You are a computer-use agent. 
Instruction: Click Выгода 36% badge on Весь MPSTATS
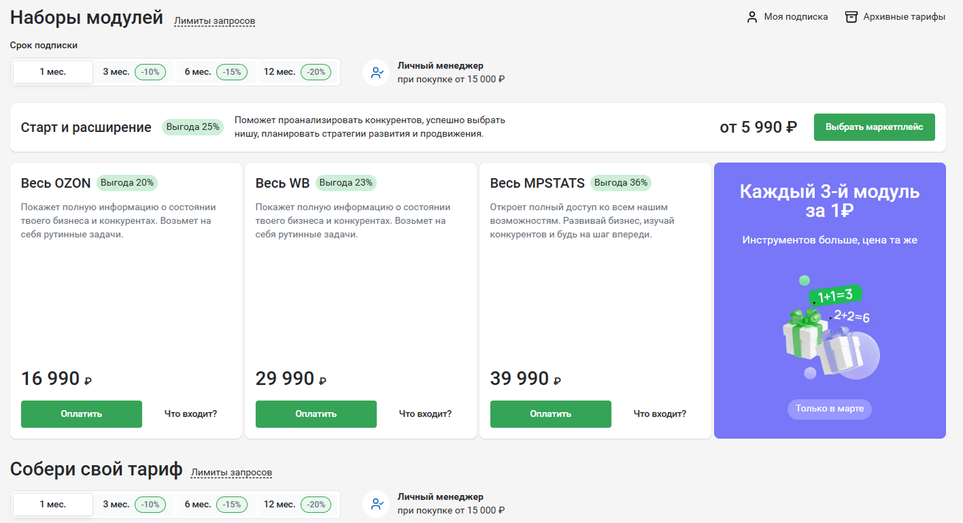coord(621,183)
